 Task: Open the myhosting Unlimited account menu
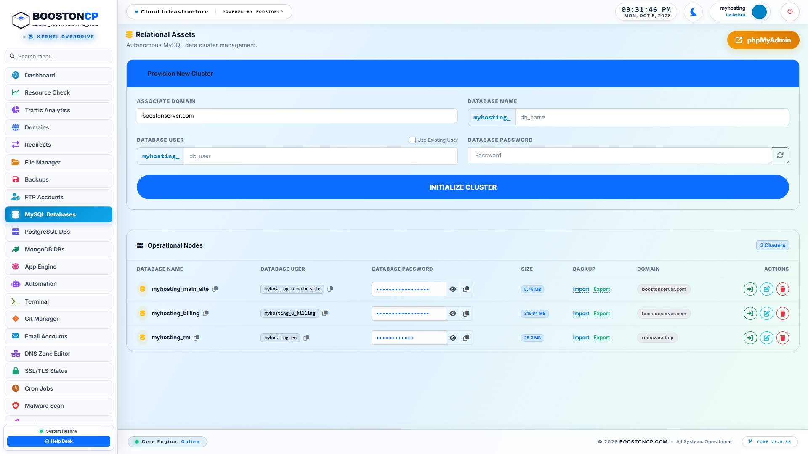point(740,12)
